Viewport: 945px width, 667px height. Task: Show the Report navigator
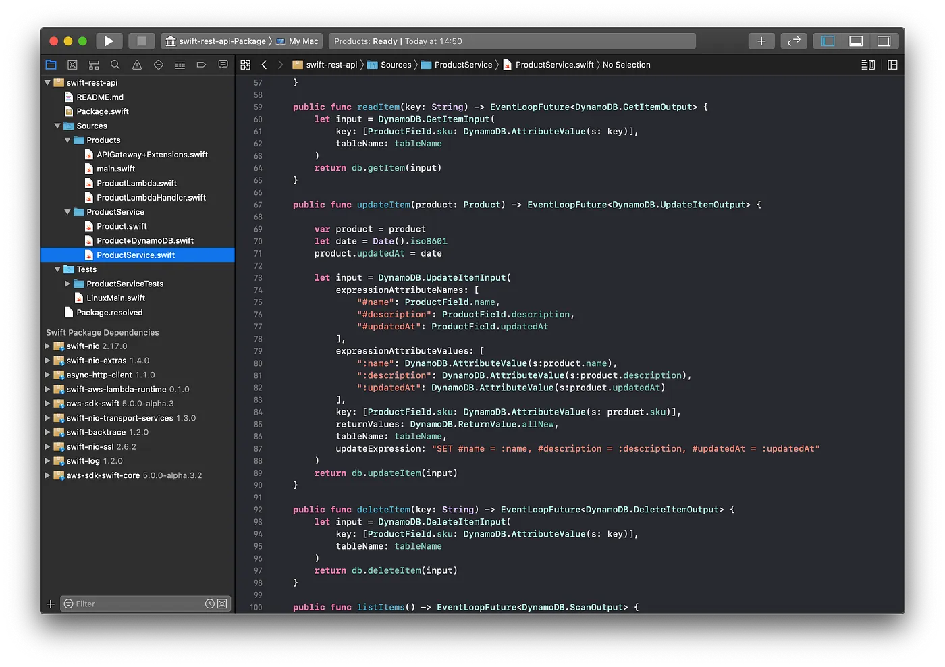coord(223,65)
